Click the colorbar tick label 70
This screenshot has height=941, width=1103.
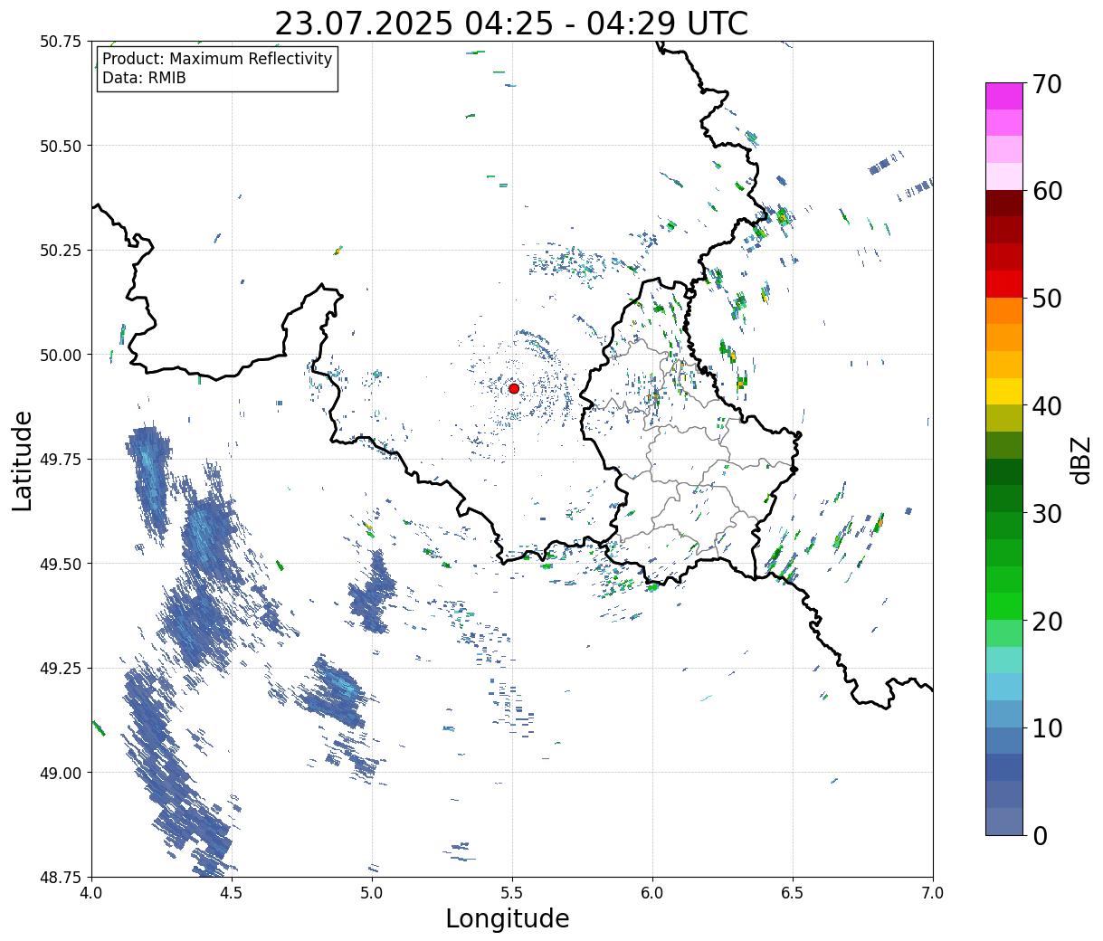point(1046,84)
